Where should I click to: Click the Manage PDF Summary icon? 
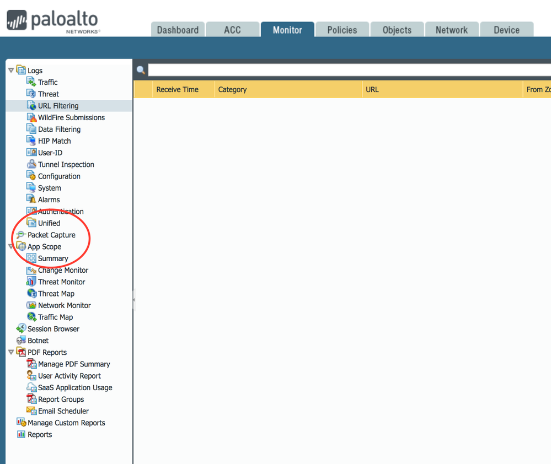[31, 364]
